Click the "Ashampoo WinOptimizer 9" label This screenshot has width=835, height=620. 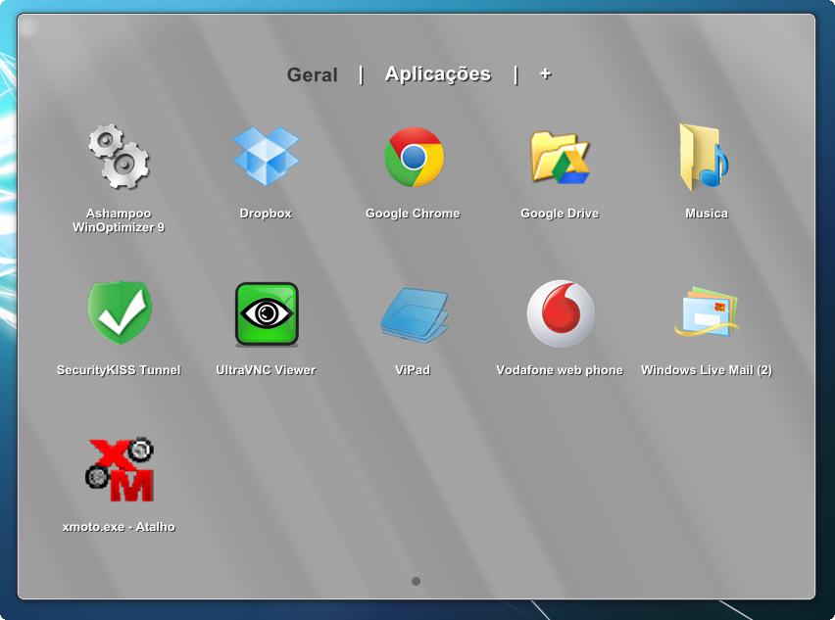(x=119, y=220)
